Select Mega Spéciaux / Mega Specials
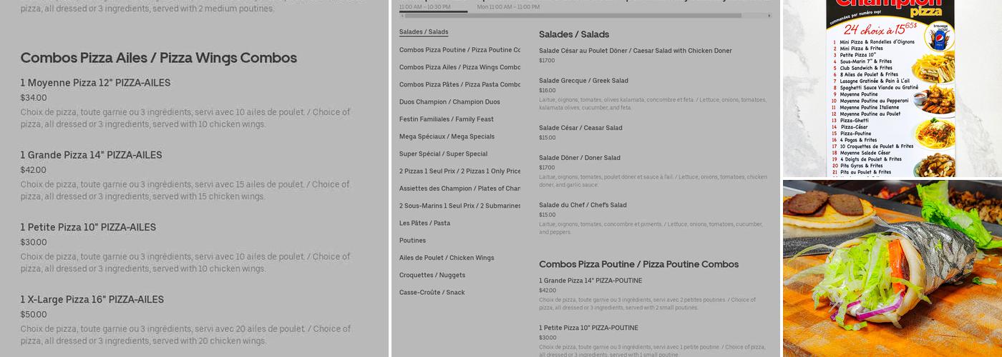The height and width of the screenshot is (357, 1002). tap(447, 136)
